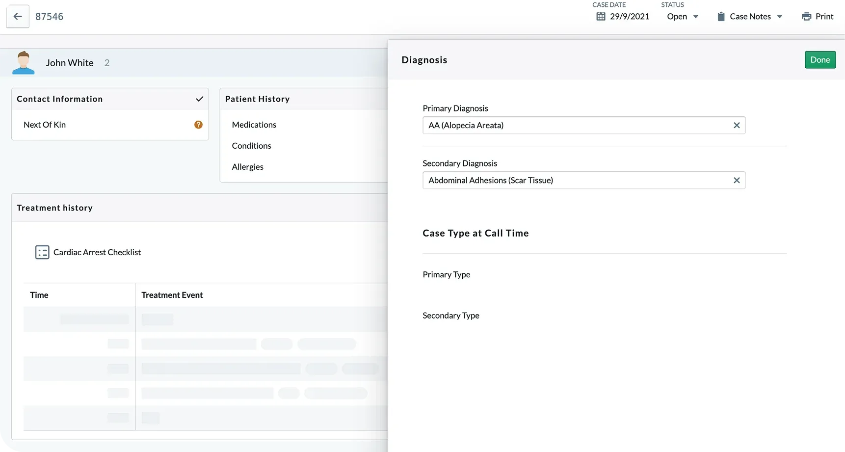
Task: Click the Cardiac Arrest Checklist icon
Action: pos(42,252)
